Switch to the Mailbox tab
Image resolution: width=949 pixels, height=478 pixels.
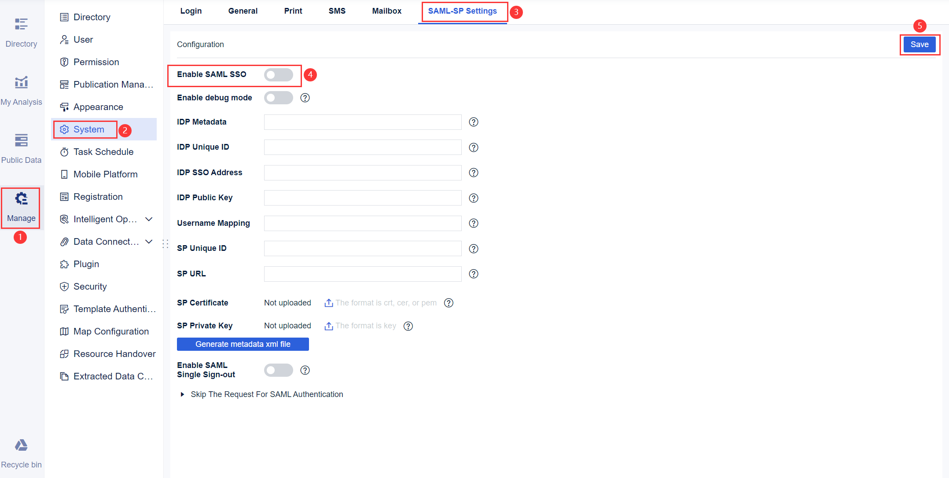pos(386,11)
